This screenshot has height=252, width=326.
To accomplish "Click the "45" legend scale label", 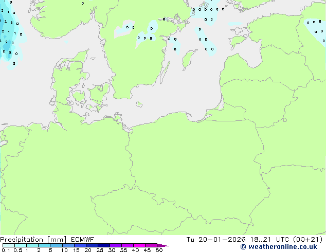I will pyautogui.click(x=147, y=250).
